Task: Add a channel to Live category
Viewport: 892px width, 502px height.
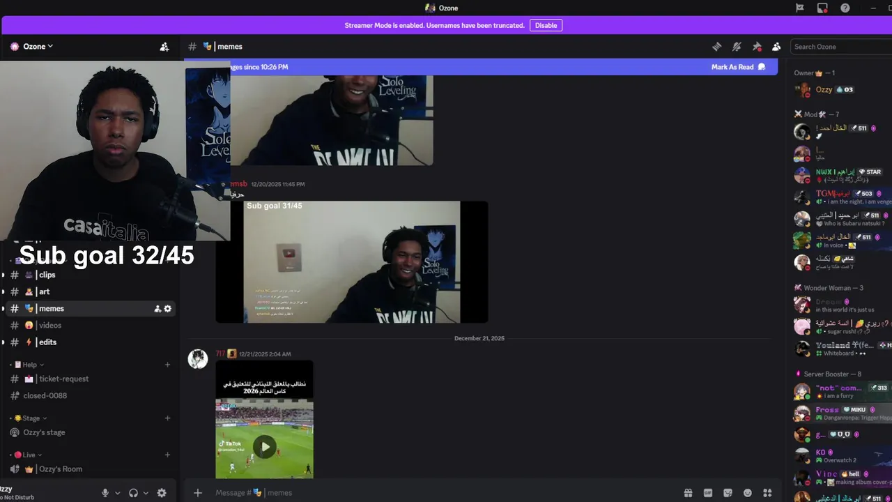Action: click(x=167, y=455)
